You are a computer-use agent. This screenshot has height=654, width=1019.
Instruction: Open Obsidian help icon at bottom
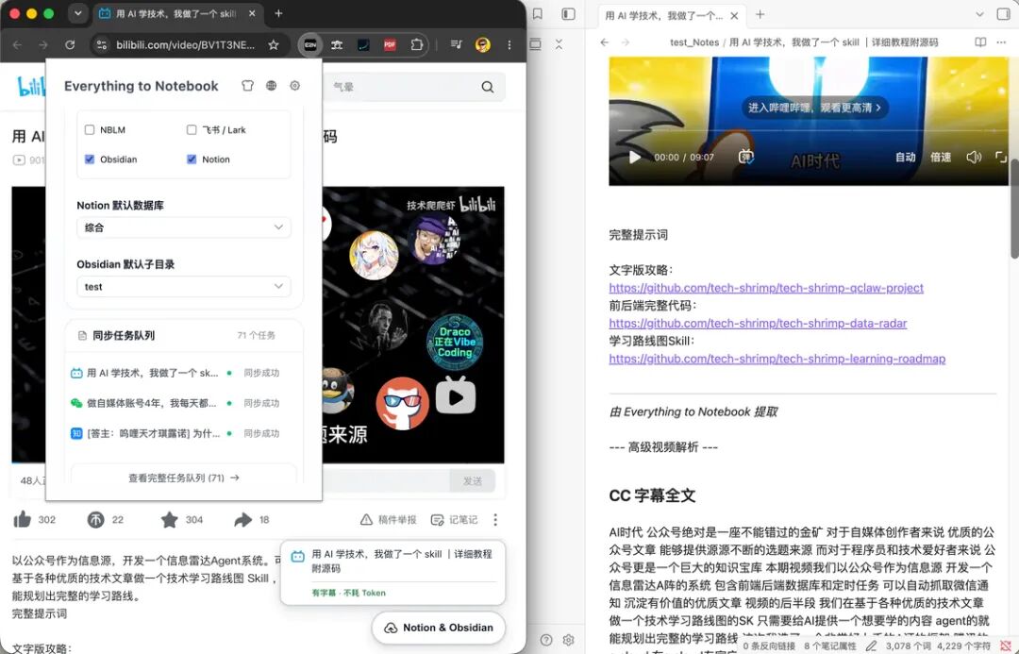[x=546, y=640]
